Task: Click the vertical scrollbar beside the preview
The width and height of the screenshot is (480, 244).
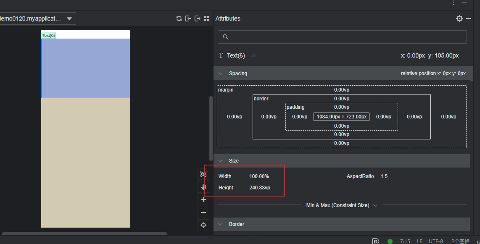Action: [211, 128]
